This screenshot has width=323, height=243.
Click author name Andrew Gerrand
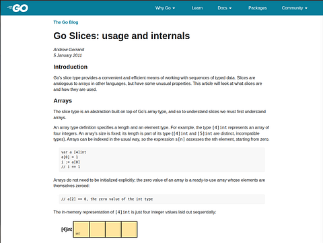(69, 50)
